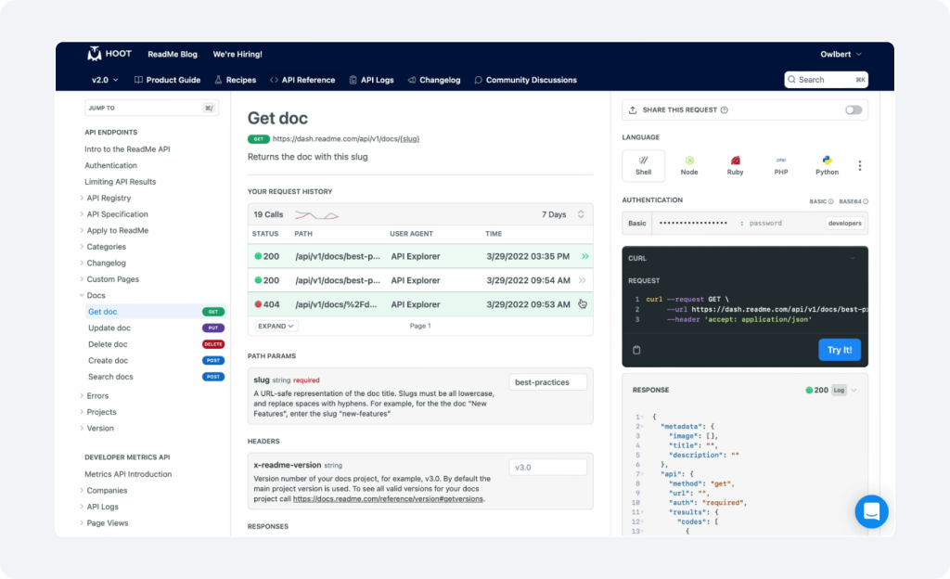Screen dimensions: 950x579
Task: Click the Search box in the header
Action: coord(826,80)
